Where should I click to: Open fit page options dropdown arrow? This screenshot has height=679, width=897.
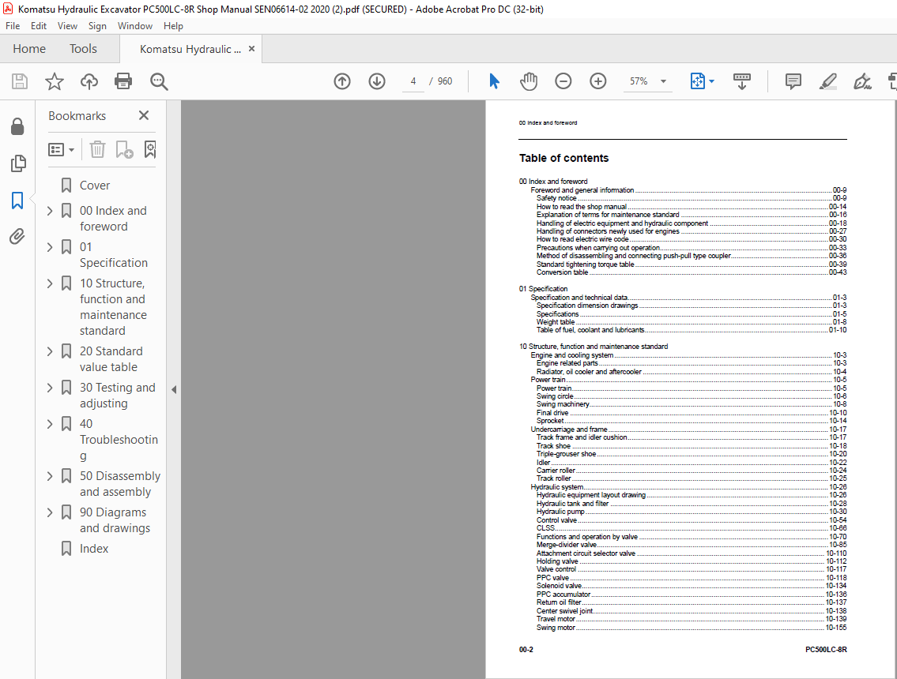click(x=711, y=81)
